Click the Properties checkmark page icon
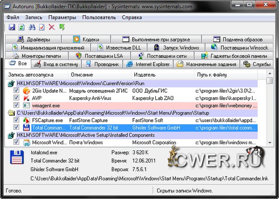The width and height of the screenshot is (279, 199). pyautogui.click(x=42, y=27)
